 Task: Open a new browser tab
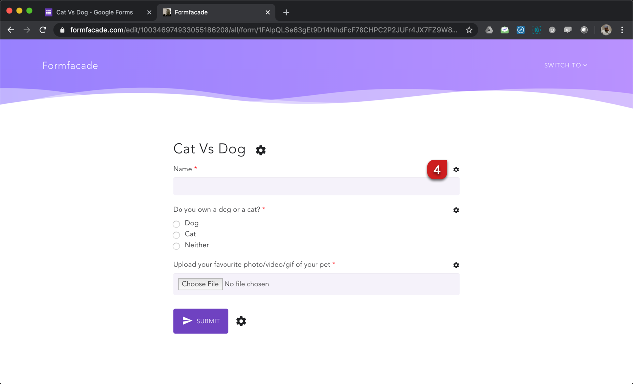click(286, 12)
